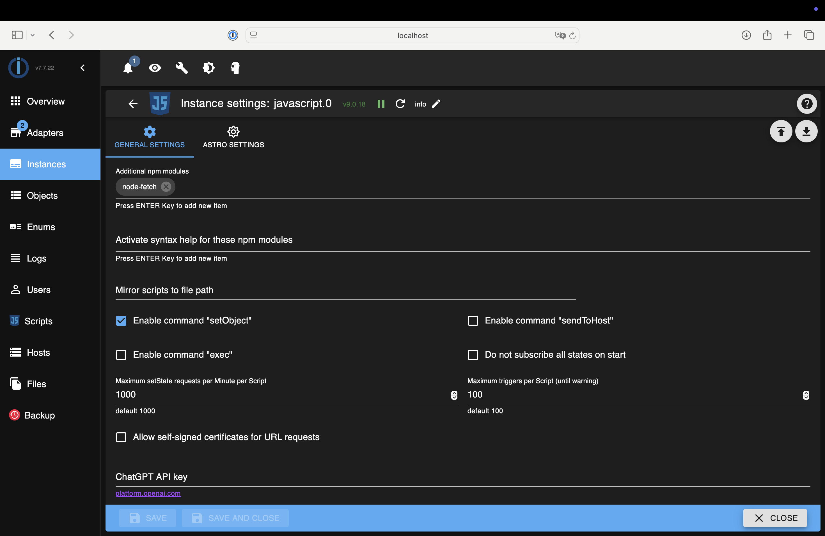Screen dimensions: 825x536
Task: Uncheck Enable command "setObject"
Action: point(121,321)
